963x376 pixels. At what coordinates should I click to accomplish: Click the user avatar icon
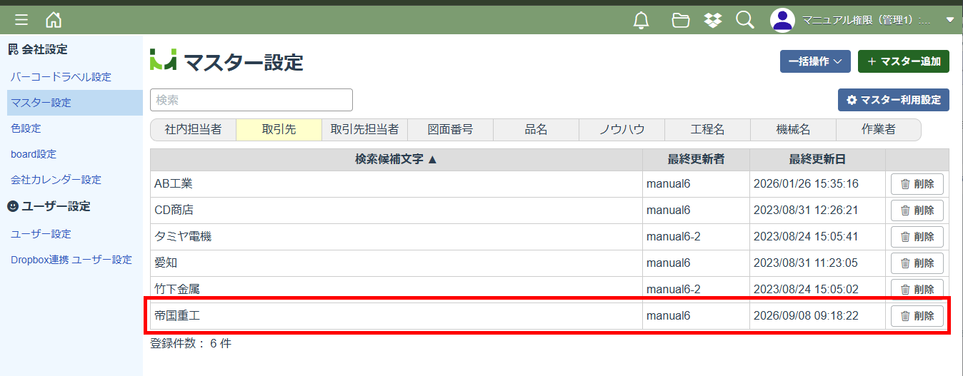click(x=782, y=20)
